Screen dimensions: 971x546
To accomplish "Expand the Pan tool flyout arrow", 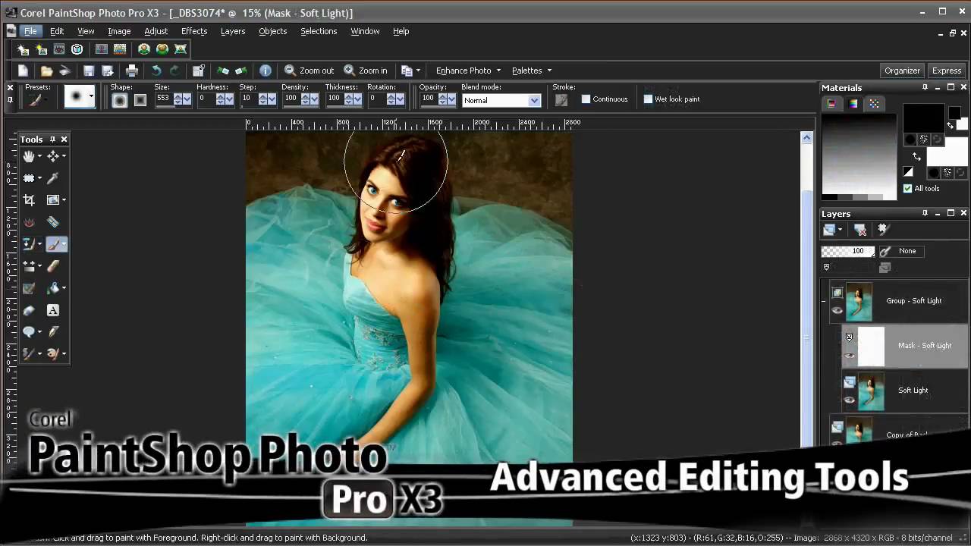I will coord(39,156).
